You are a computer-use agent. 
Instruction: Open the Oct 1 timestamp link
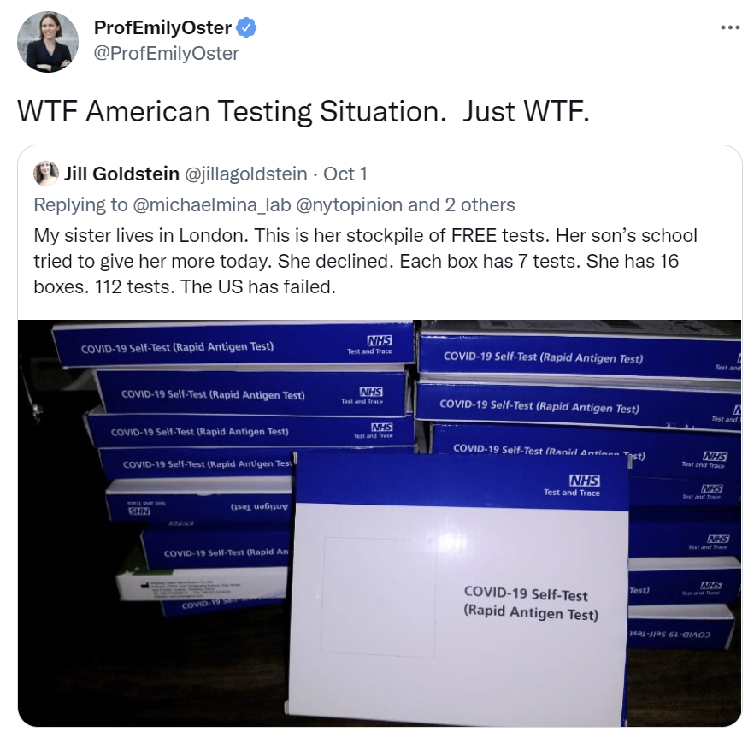[x=345, y=174]
